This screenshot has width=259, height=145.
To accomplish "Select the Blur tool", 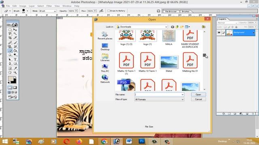I will (x=10, y=55).
